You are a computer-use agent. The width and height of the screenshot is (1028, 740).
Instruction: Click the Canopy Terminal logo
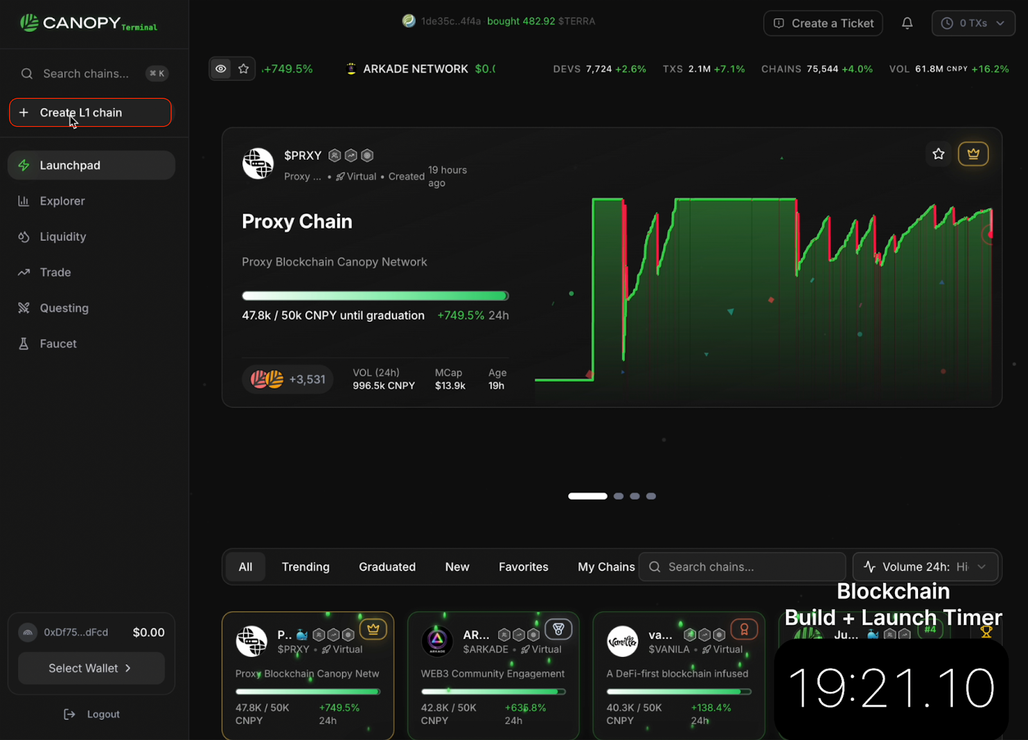pyautogui.click(x=89, y=23)
